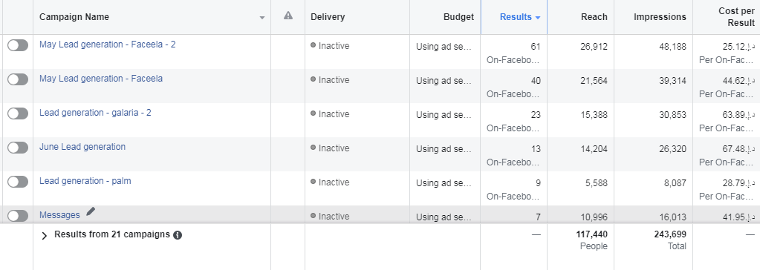
Task: Click the reach value 10,996
Action: (594, 217)
